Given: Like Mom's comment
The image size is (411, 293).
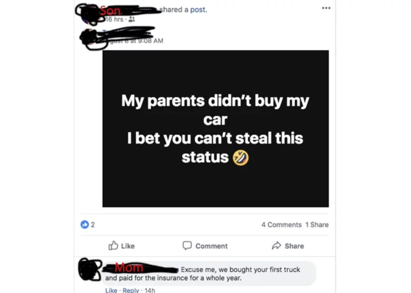Looking at the screenshot, I should coord(111,290).
